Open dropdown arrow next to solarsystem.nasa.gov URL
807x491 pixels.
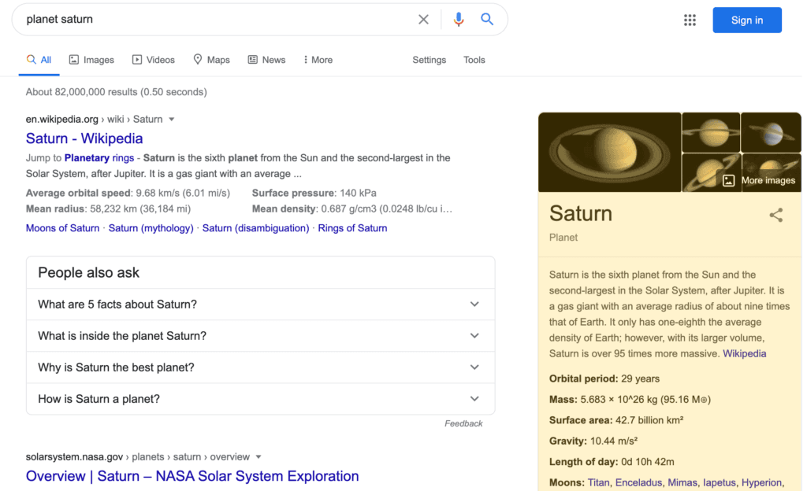[258, 457]
